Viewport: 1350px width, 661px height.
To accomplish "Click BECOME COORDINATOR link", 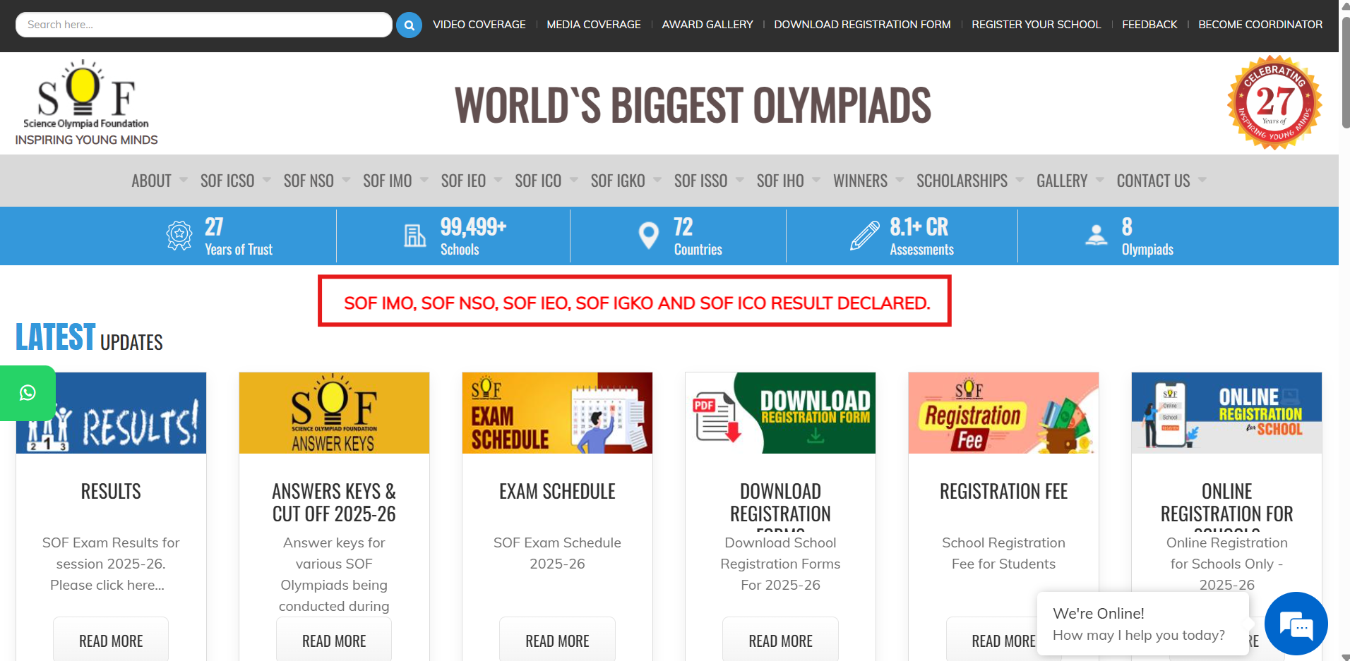I will (1260, 25).
